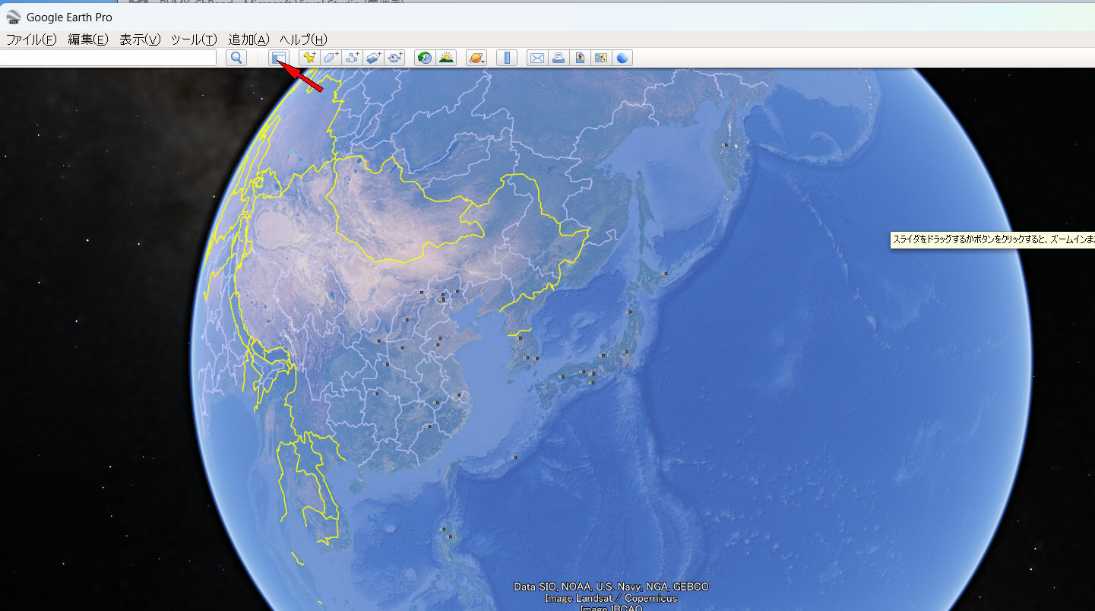Toggle the sidebar visibility button
The image size is (1095, 611).
click(279, 58)
